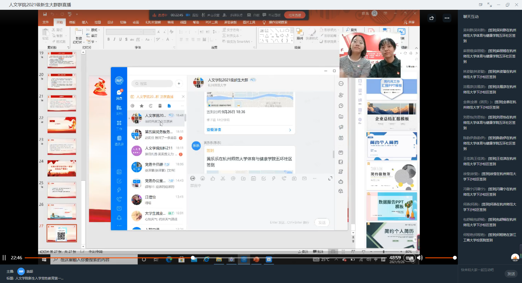This screenshot has height=283, width=522.
Task: Focus the chat message input field
Action: coord(481,270)
